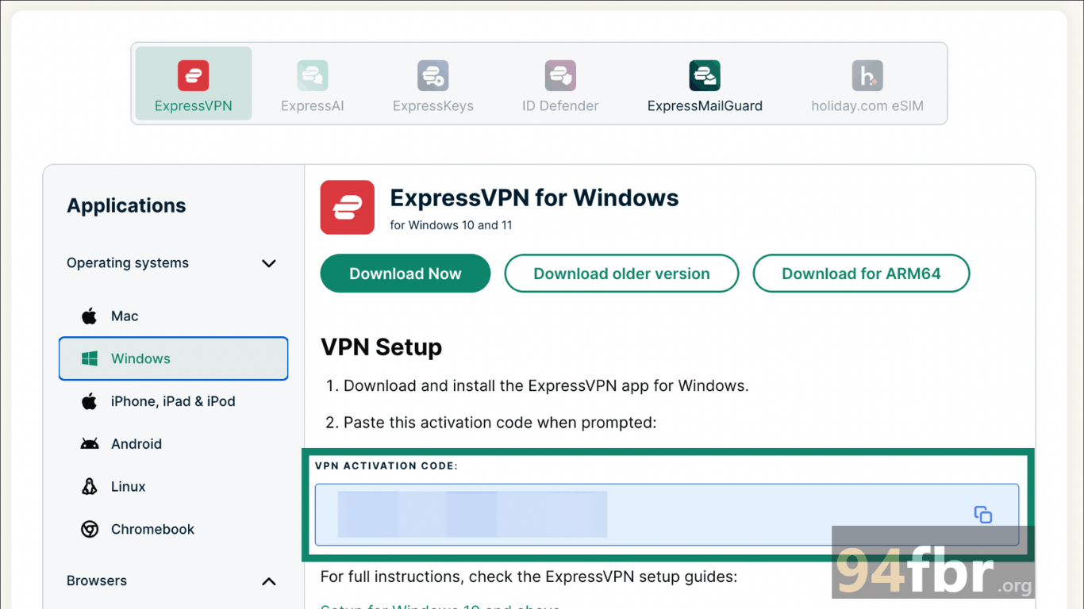The height and width of the screenshot is (609, 1084).
Task: Click the Linux penguin icon
Action: 90,487
